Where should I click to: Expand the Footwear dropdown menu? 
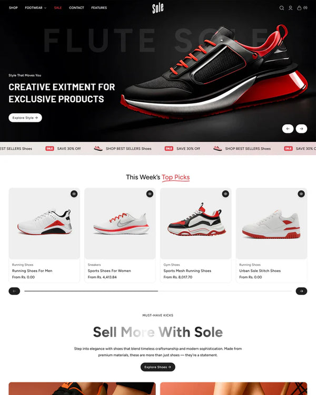coord(35,8)
